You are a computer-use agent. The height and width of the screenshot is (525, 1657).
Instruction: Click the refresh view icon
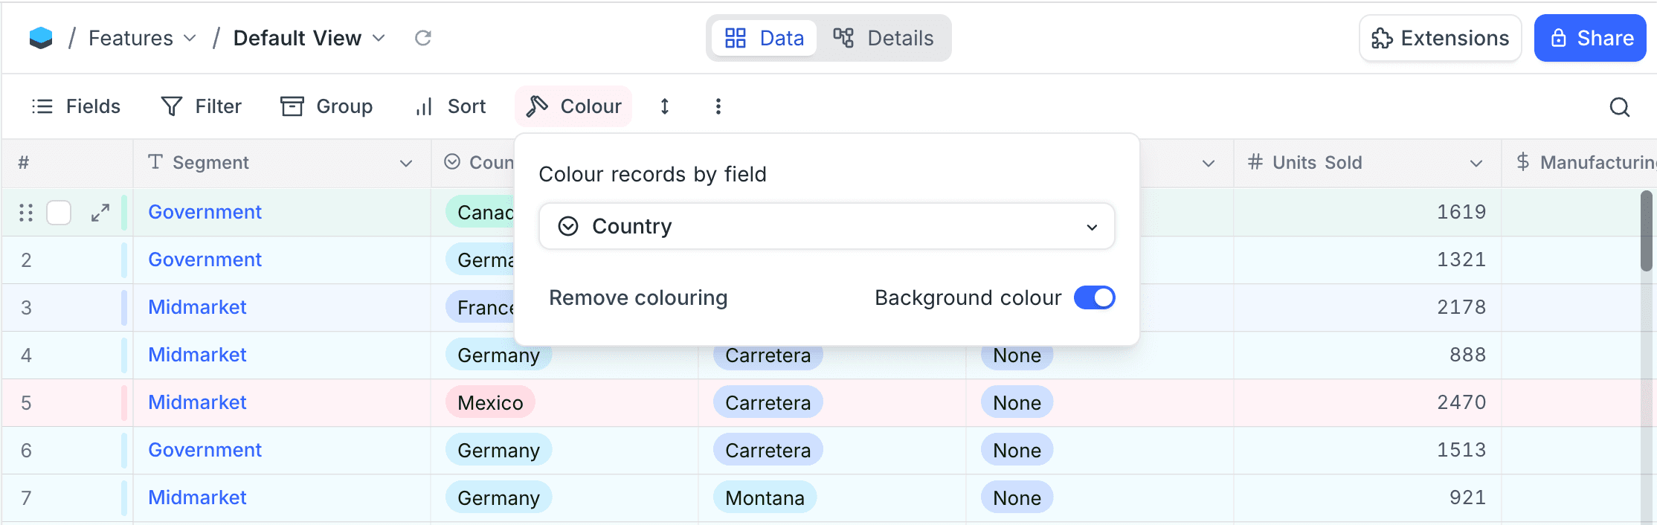[422, 38]
